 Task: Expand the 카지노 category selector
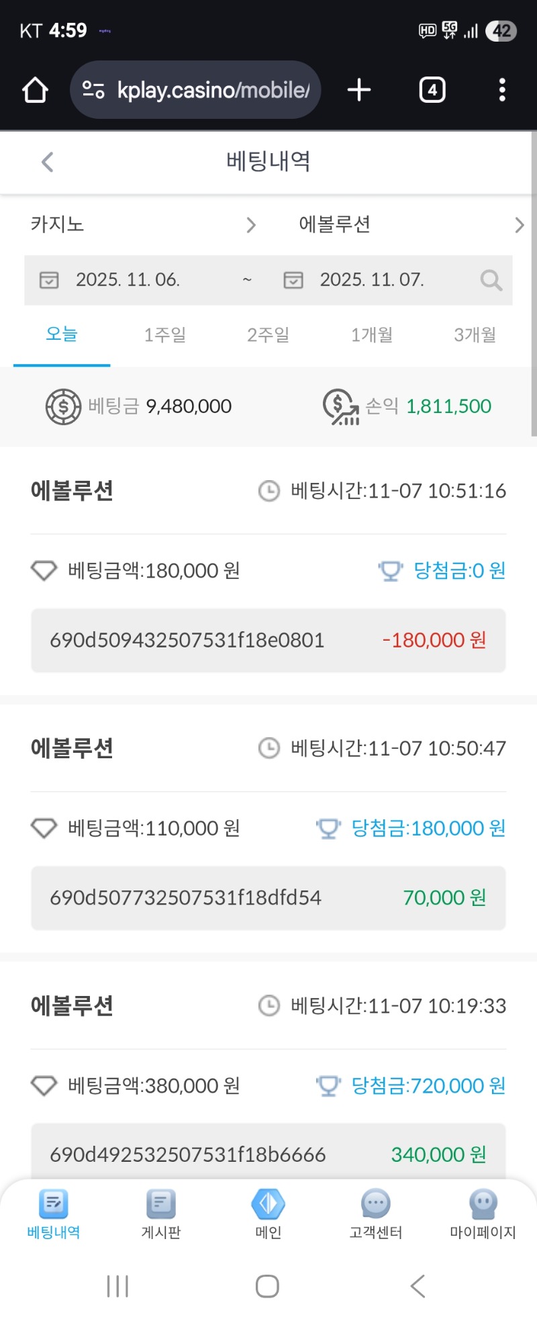coord(142,224)
